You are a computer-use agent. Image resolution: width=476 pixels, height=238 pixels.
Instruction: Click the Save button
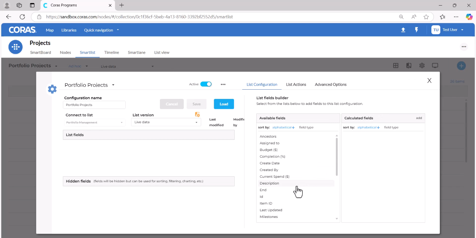(197, 104)
